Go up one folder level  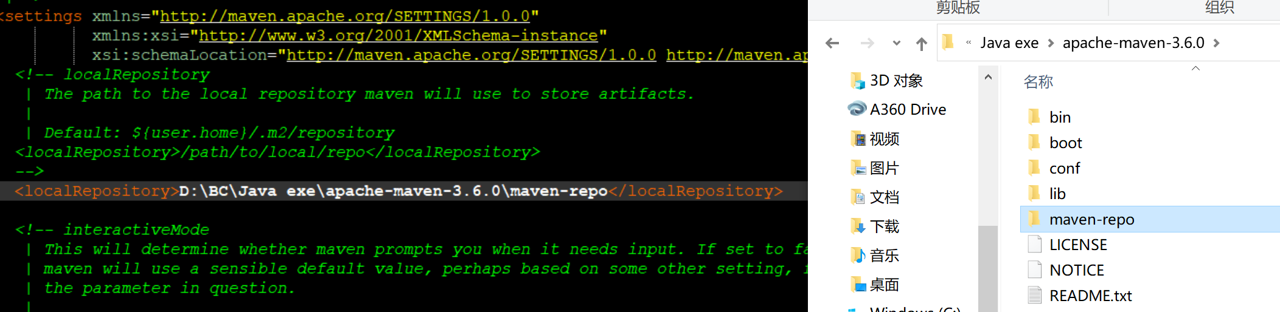(x=922, y=44)
